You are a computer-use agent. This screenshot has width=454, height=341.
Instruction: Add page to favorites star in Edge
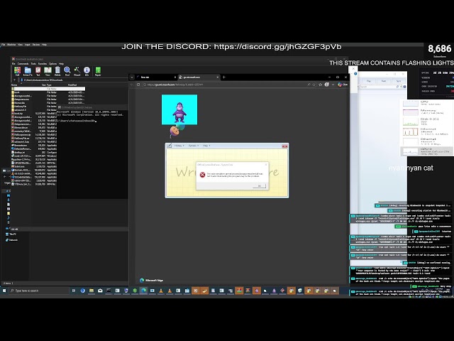[x=314, y=85]
